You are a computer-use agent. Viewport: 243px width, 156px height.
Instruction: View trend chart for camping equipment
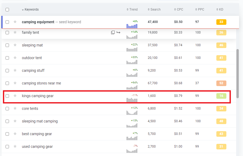tap(132, 26)
